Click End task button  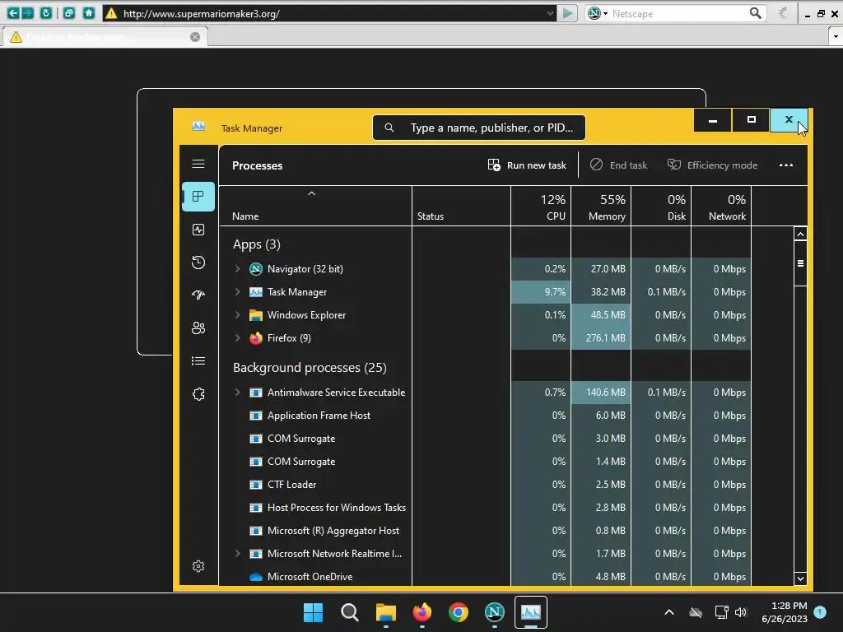619,165
